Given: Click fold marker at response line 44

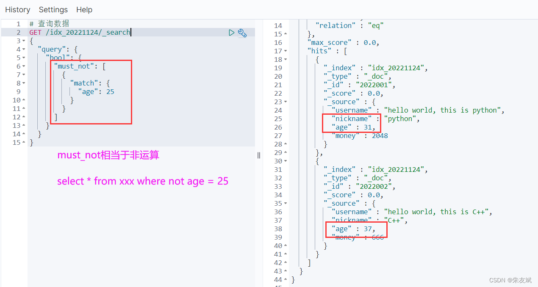Looking at the screenshot, I should [286, 280].
